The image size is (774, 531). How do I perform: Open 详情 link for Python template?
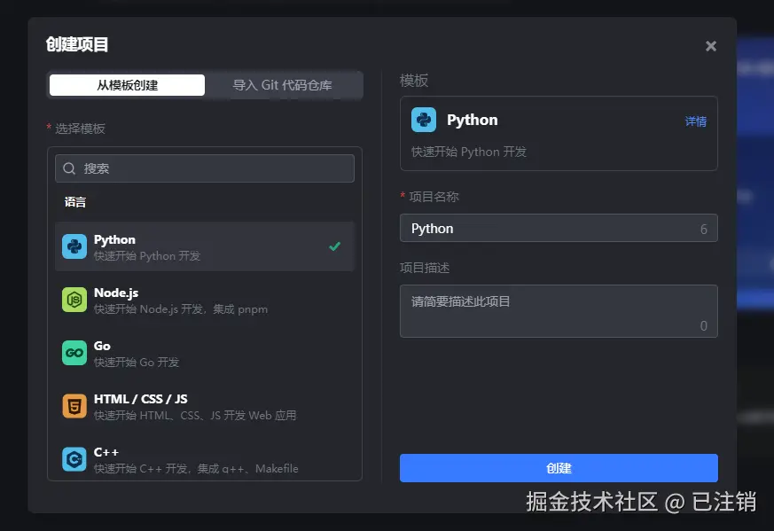[x=695, y=121]
